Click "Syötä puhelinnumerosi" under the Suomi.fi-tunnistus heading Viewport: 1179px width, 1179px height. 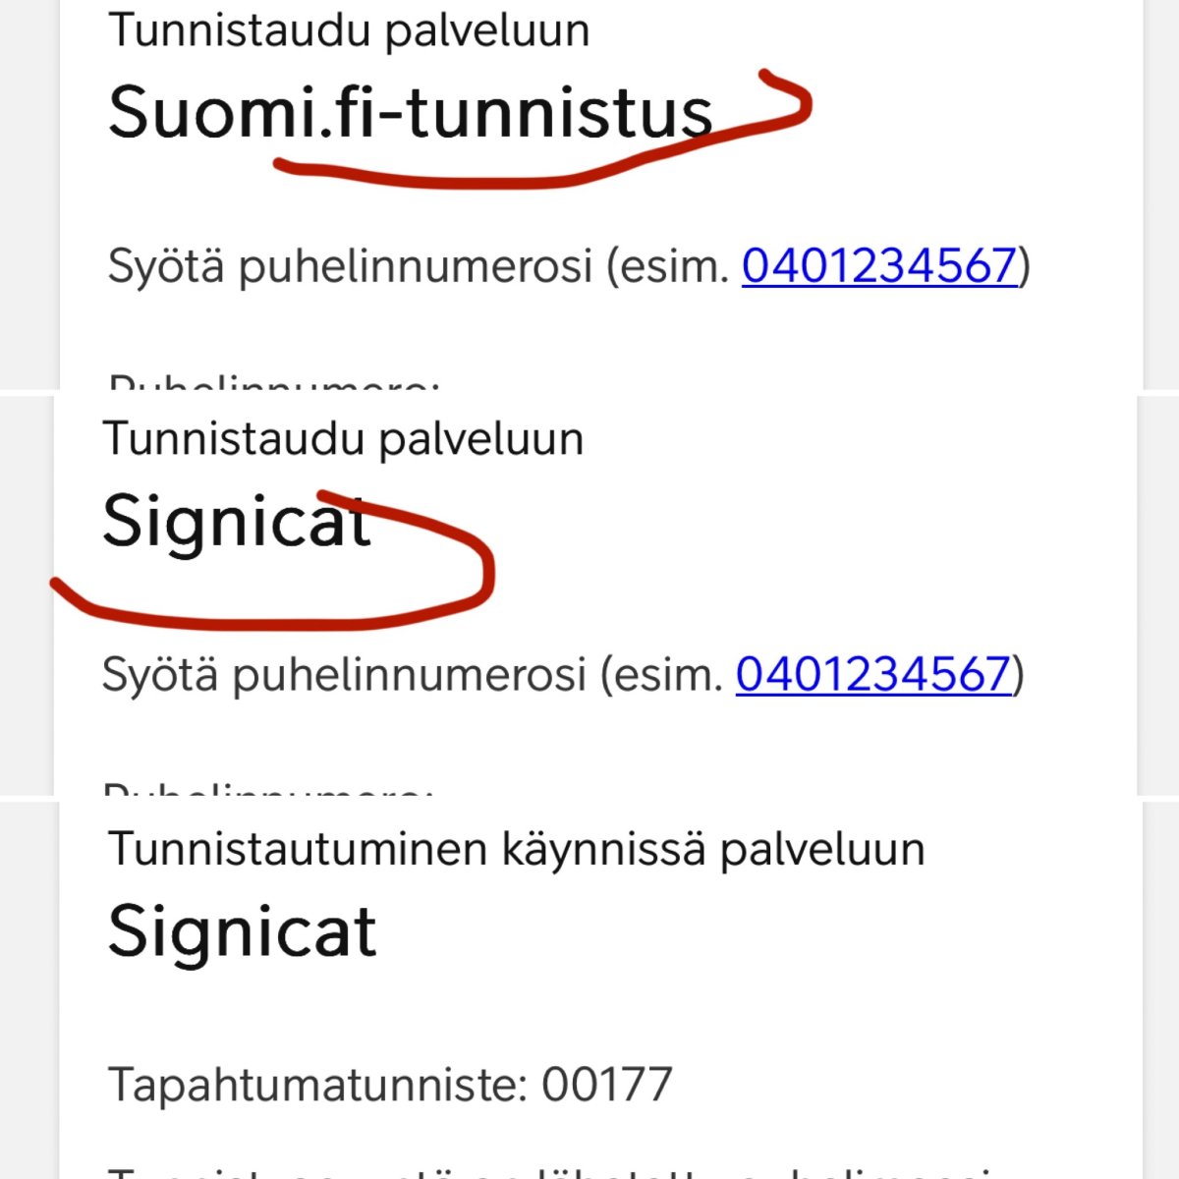pyautogui.click(x=350, y=265)
